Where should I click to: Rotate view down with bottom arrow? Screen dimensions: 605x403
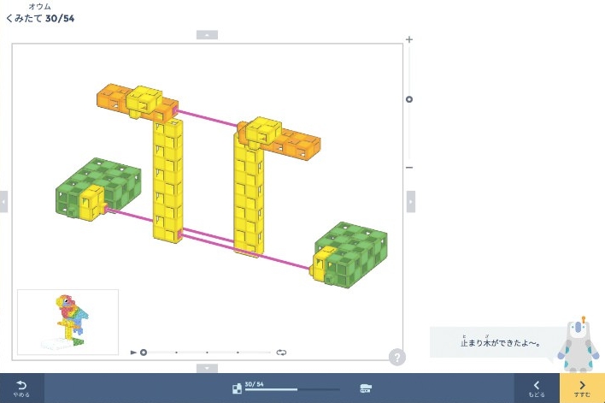(x=207, y=368)
